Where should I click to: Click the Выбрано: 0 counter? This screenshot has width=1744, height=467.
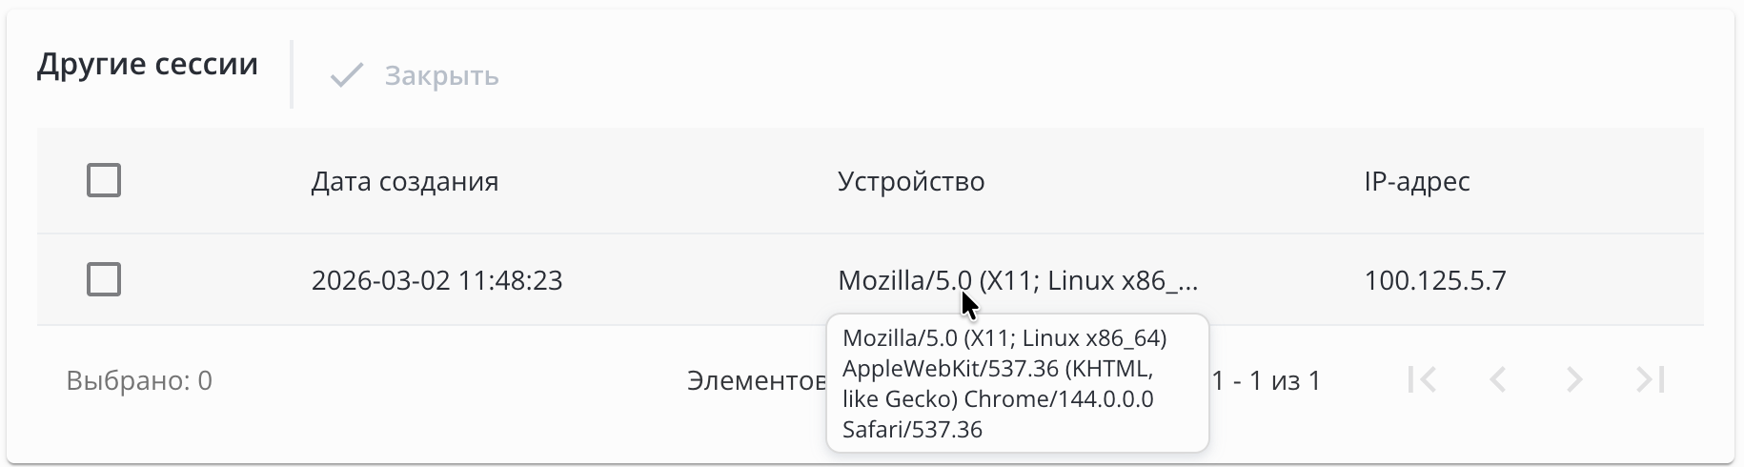(x=139, y=380)
